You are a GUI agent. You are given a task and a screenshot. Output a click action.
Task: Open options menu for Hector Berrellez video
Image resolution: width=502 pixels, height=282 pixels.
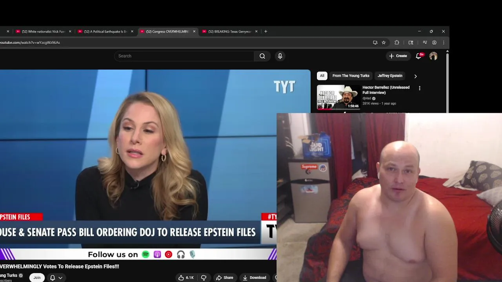coord(420,88)
